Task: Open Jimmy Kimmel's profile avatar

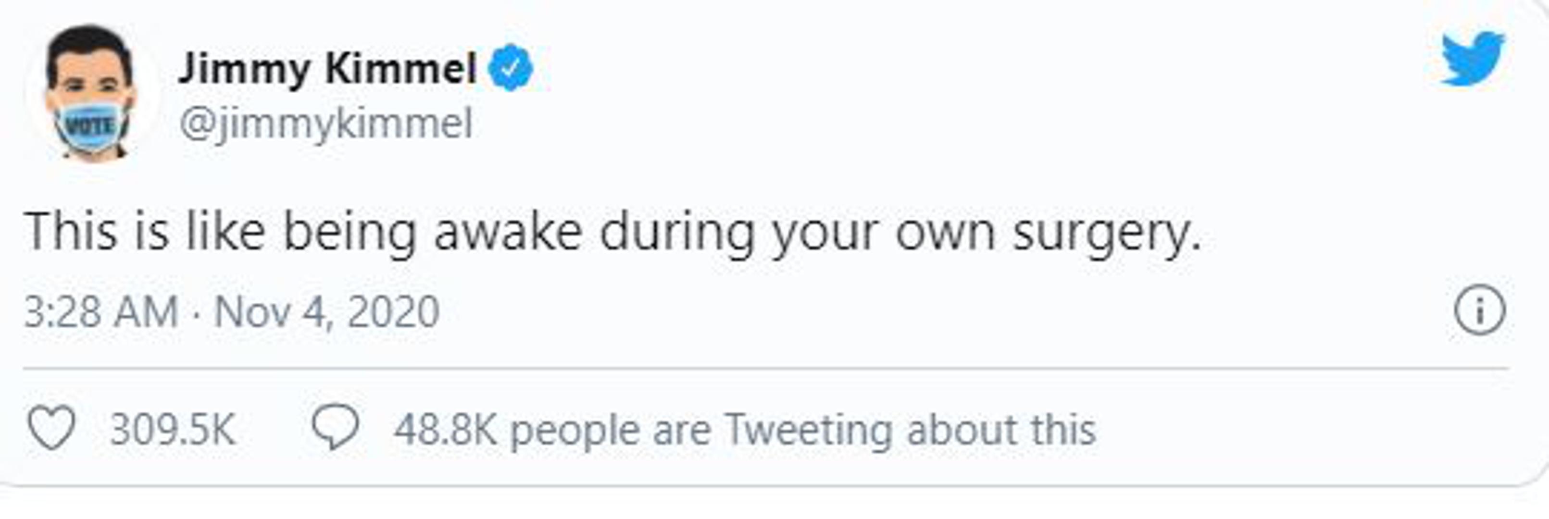Action: pos(91,93)
